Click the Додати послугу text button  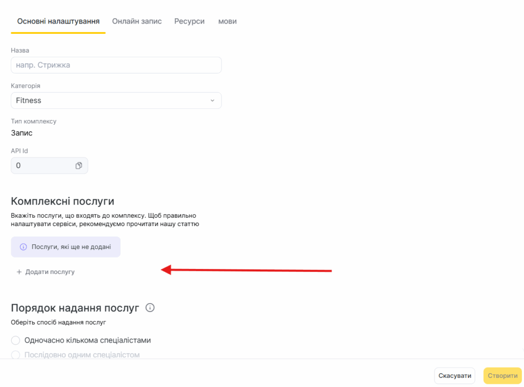[50, 272]
